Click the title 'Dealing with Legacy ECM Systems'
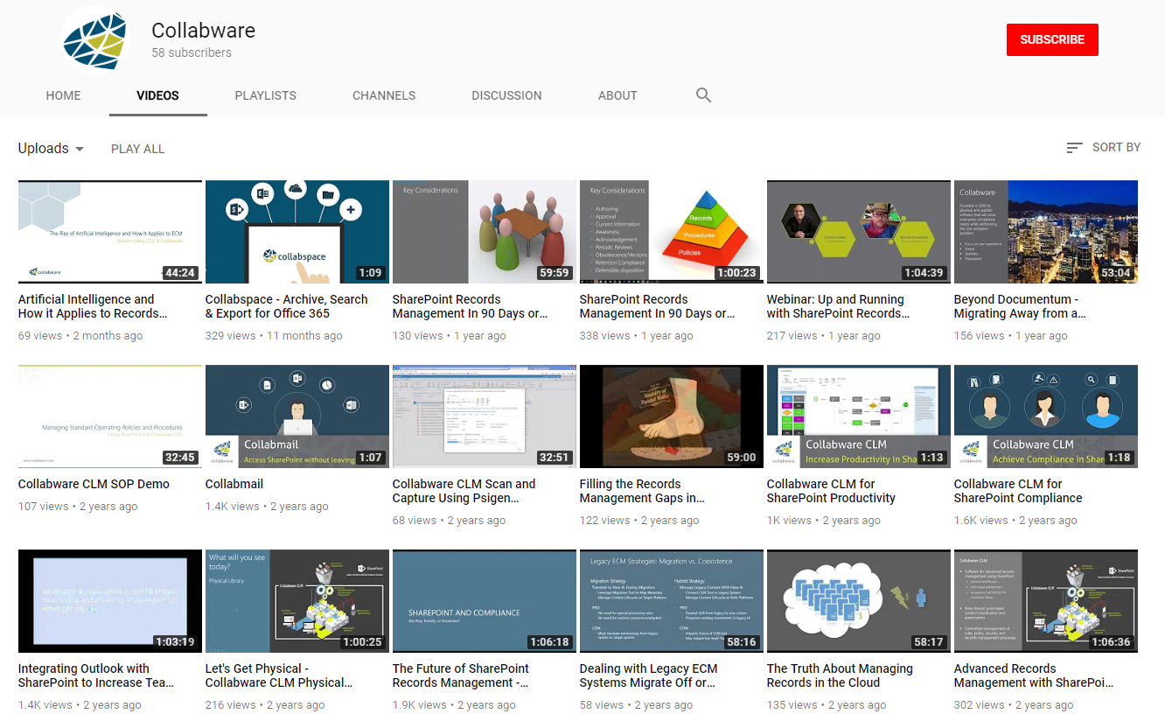This screenshot has height=728, width=1165. [x=649, y=675]
